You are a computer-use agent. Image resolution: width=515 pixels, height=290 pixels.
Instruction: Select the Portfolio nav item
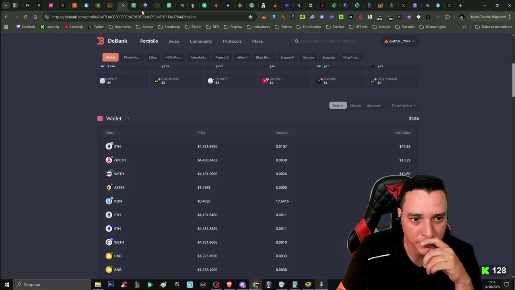point(149,41)
